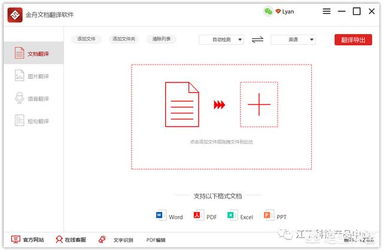Click the 添加文件夹 add folder button
Screen dimensions: 383x251
pos(124,39)
